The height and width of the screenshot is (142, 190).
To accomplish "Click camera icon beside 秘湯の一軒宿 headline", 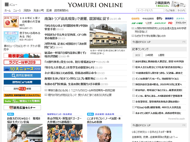I will pyautogui.click(x=68, y=56).
